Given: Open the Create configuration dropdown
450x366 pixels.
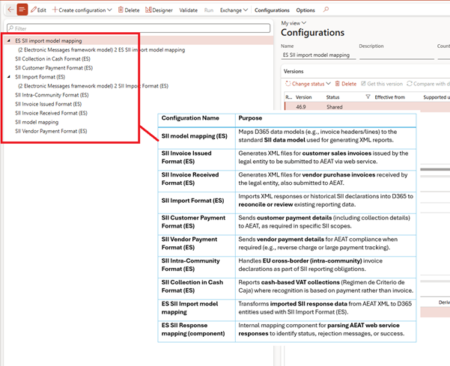Looking at the screenshot, I should click(x=82, y=10).
